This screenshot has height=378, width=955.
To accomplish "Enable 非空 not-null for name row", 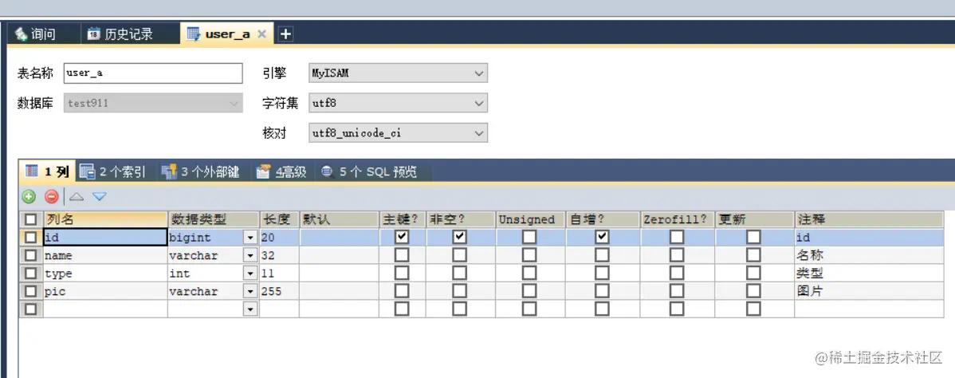I will (x=460, y=255).
